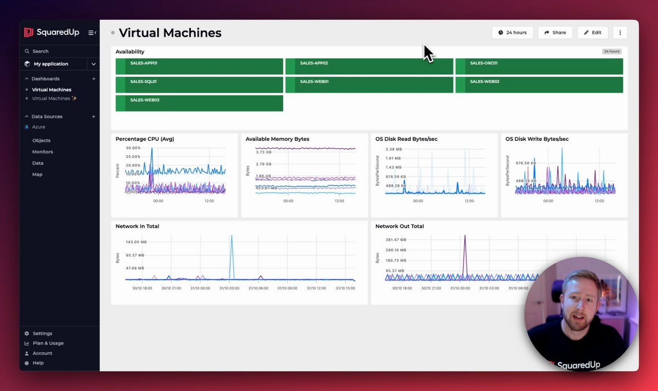Viewport: 658px width, 391px height.
Task: Click the status dot beside the dashboard title
Action: [x=113, y=33]
